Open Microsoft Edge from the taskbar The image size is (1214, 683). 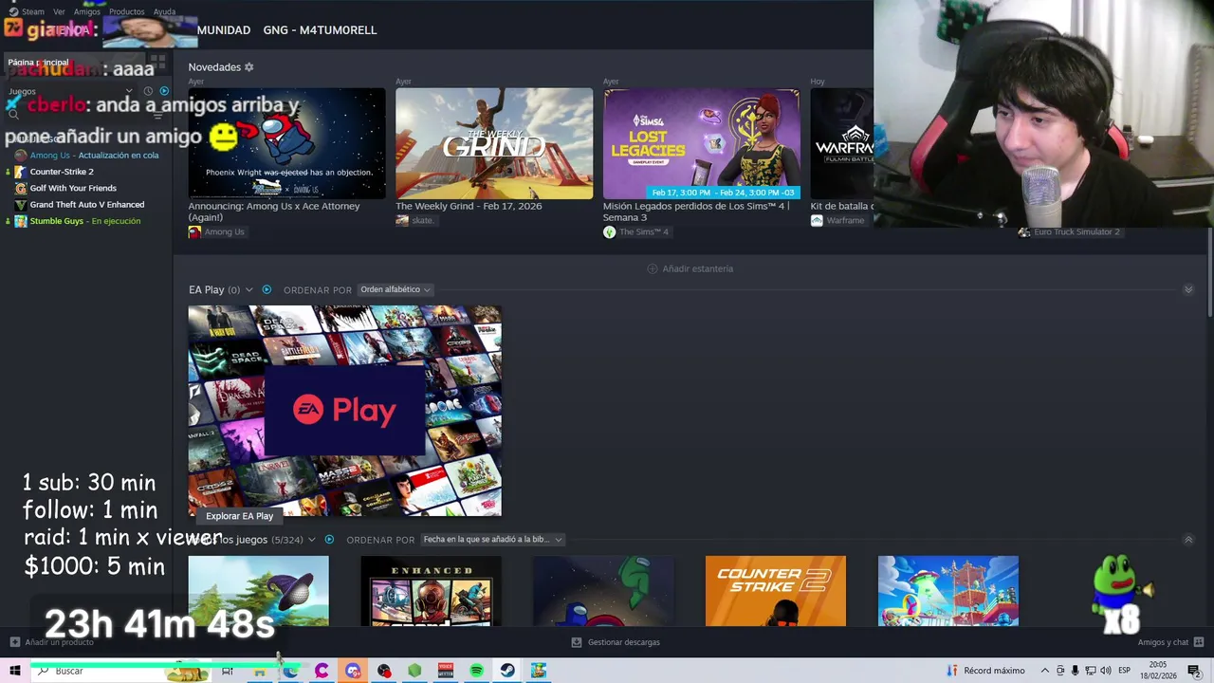tap(290, 671)
